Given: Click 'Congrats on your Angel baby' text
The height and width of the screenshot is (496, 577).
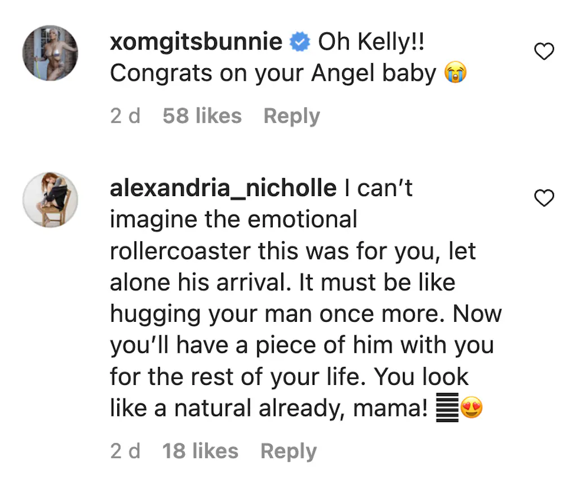Looking at the screenshot, I should 273,74.
